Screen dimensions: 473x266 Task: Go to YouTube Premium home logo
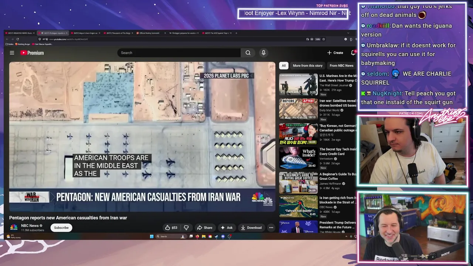tap(32, 53)
